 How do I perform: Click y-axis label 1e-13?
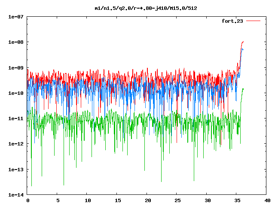coord(16,170)
